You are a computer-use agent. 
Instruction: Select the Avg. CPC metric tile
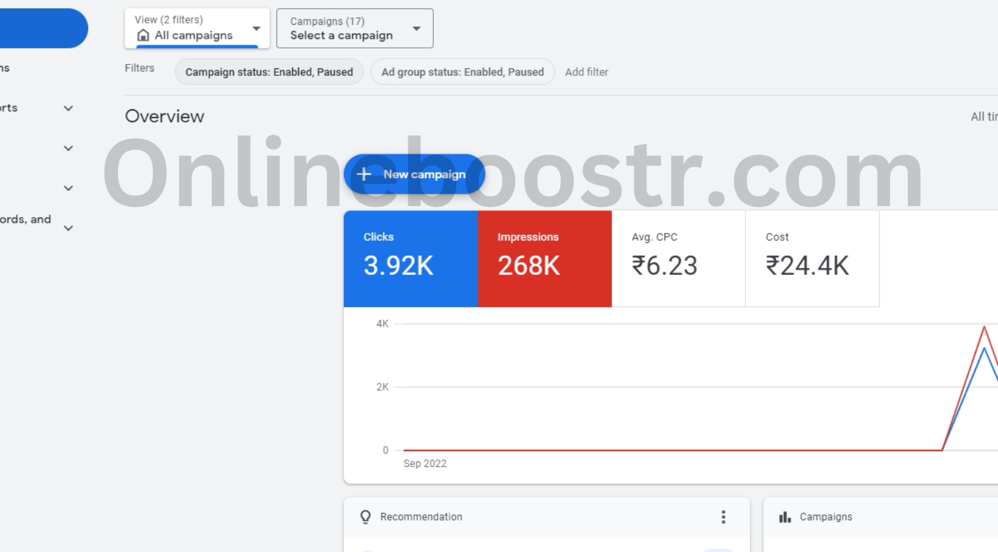(678, 258)
